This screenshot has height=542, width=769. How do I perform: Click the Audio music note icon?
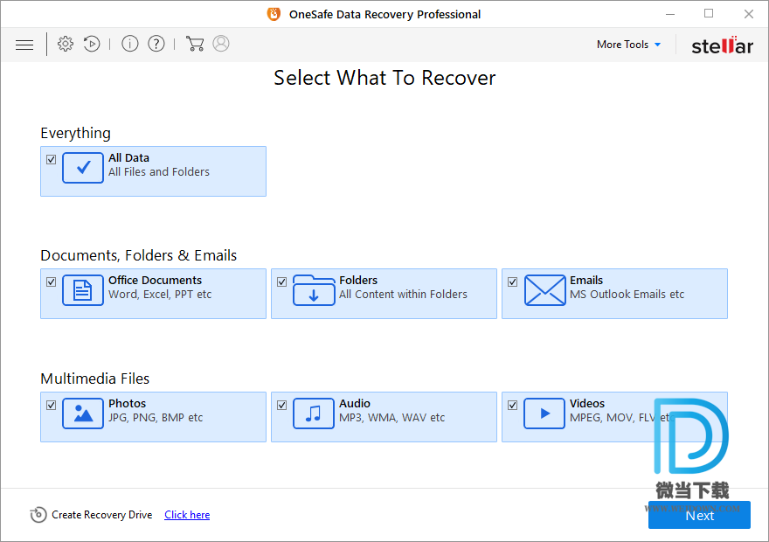coord(314,413)
